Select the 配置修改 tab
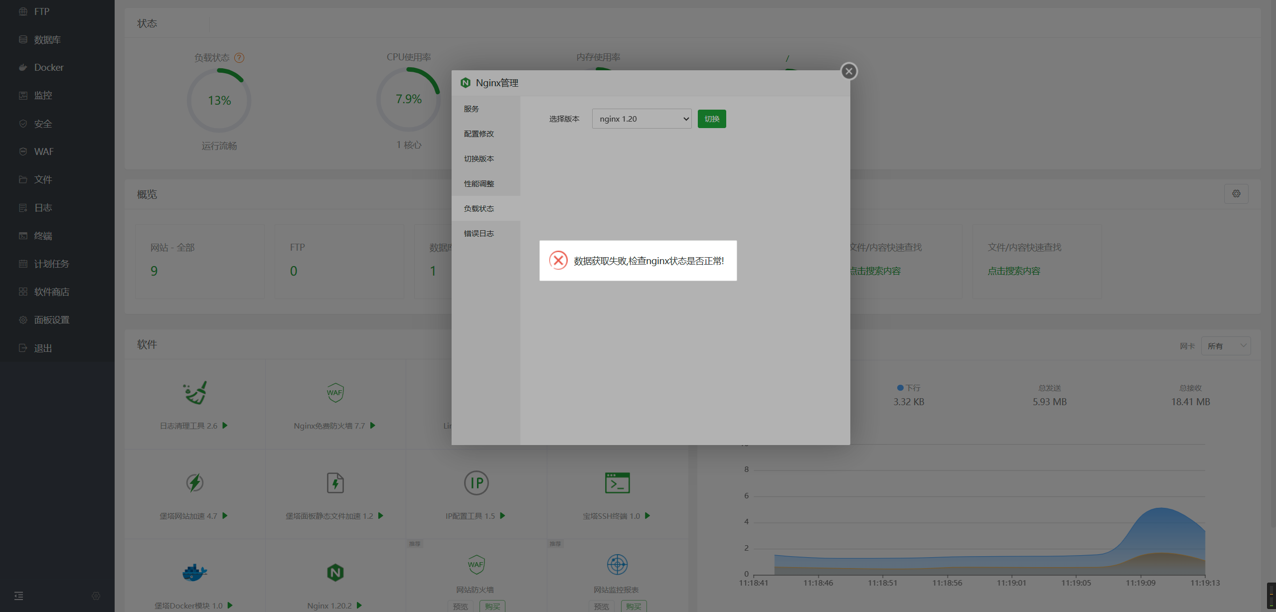This screenshot has height=612, width=1276. [486, 134]
